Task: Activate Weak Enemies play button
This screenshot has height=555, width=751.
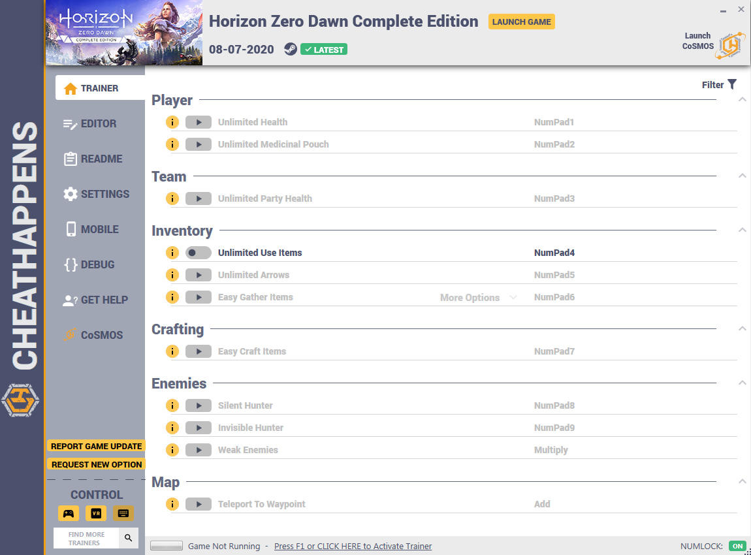Action: click(x=199, y=450)
